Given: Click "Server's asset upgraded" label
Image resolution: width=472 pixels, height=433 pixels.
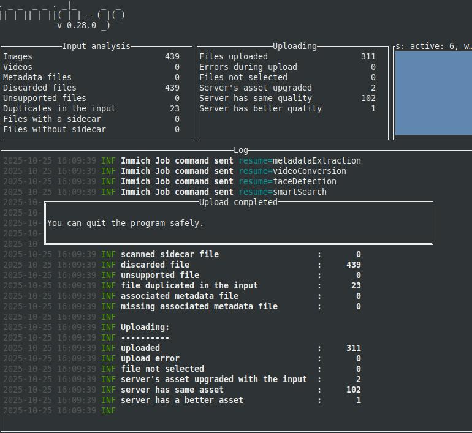Looking at the screenshot, I should pyautogui.click(x=256, y=88).
